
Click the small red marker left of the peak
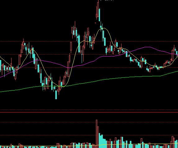tap(95, 23)
